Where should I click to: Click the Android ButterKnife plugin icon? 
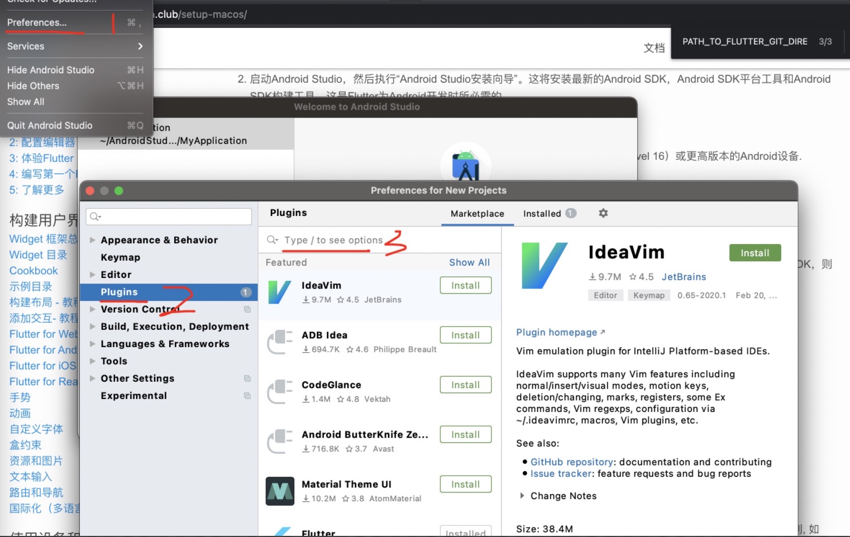(x=280, y=441)
